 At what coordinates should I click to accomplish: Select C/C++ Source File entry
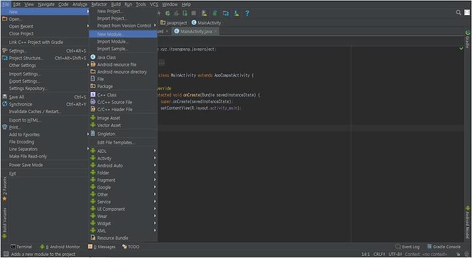[123, 102]
